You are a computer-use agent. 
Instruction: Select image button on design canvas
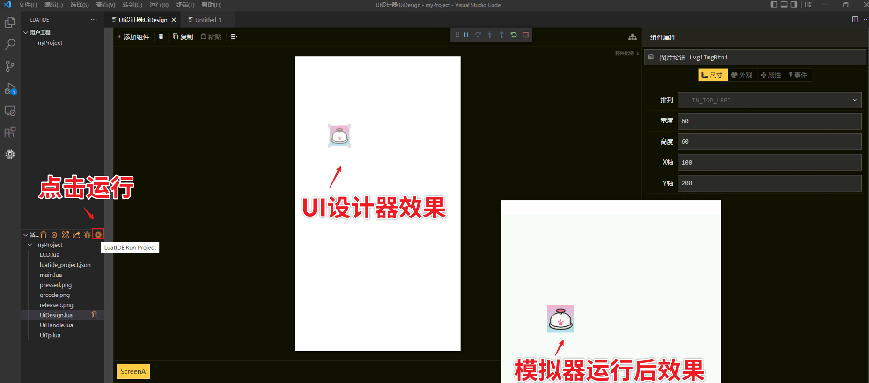point(339,136)
